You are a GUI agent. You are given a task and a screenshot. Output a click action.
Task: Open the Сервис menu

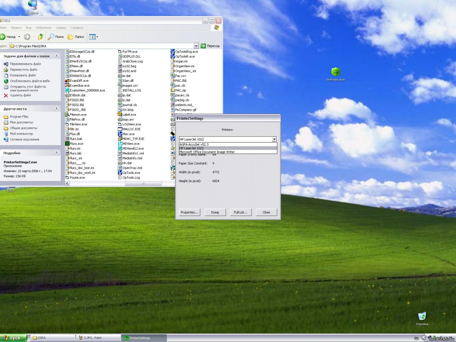(x=61, y=28)
